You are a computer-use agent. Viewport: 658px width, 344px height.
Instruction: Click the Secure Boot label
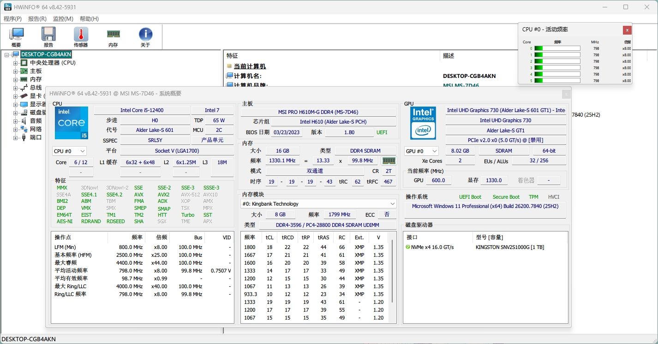tap(506, 197)
